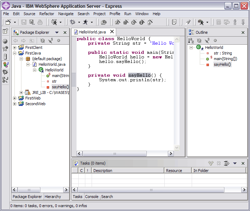Switch to the Search tab
Viewport: 250px width, 211px height.
[x=107, y=197]
